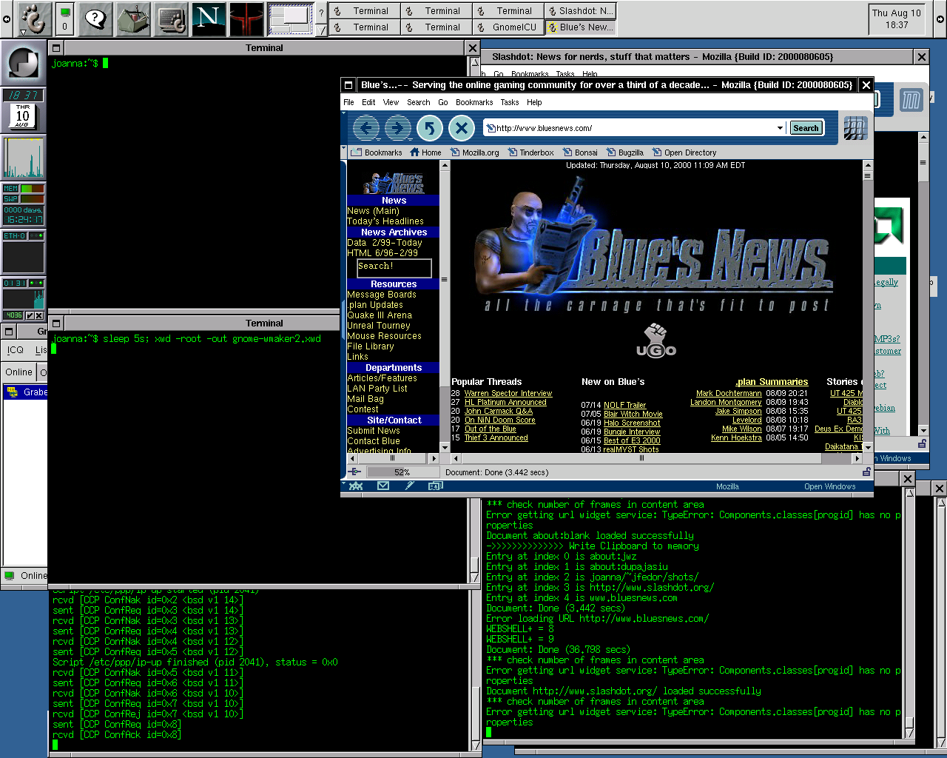Open Mark Dochtermann's .plan
The image size is (947, 758).
click(729, 393)
